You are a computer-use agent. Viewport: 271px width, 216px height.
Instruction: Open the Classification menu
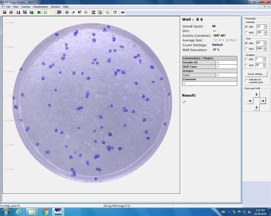click(40, 7)
